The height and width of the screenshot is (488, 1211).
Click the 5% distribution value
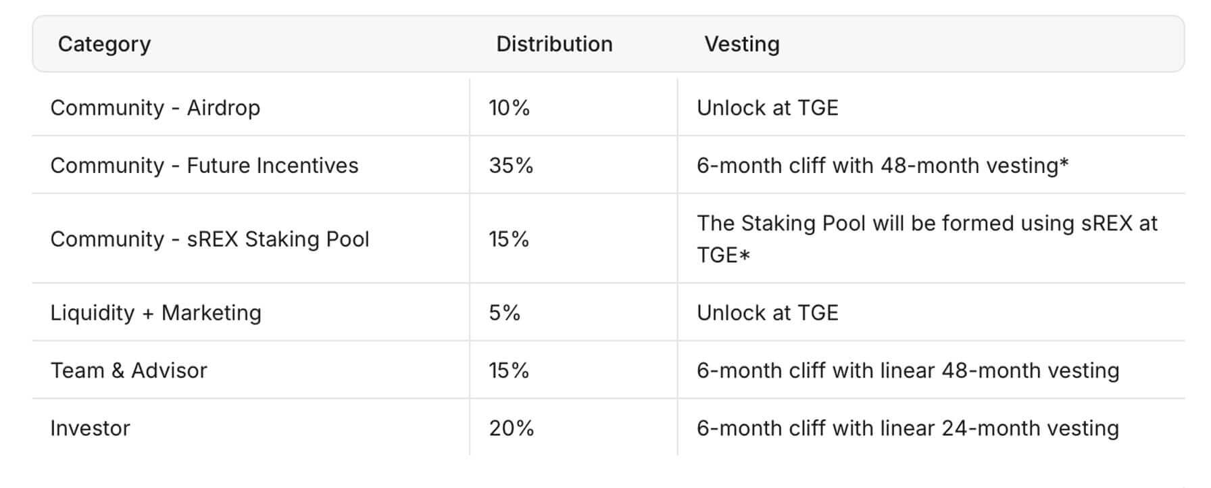(x=504, y=313)
